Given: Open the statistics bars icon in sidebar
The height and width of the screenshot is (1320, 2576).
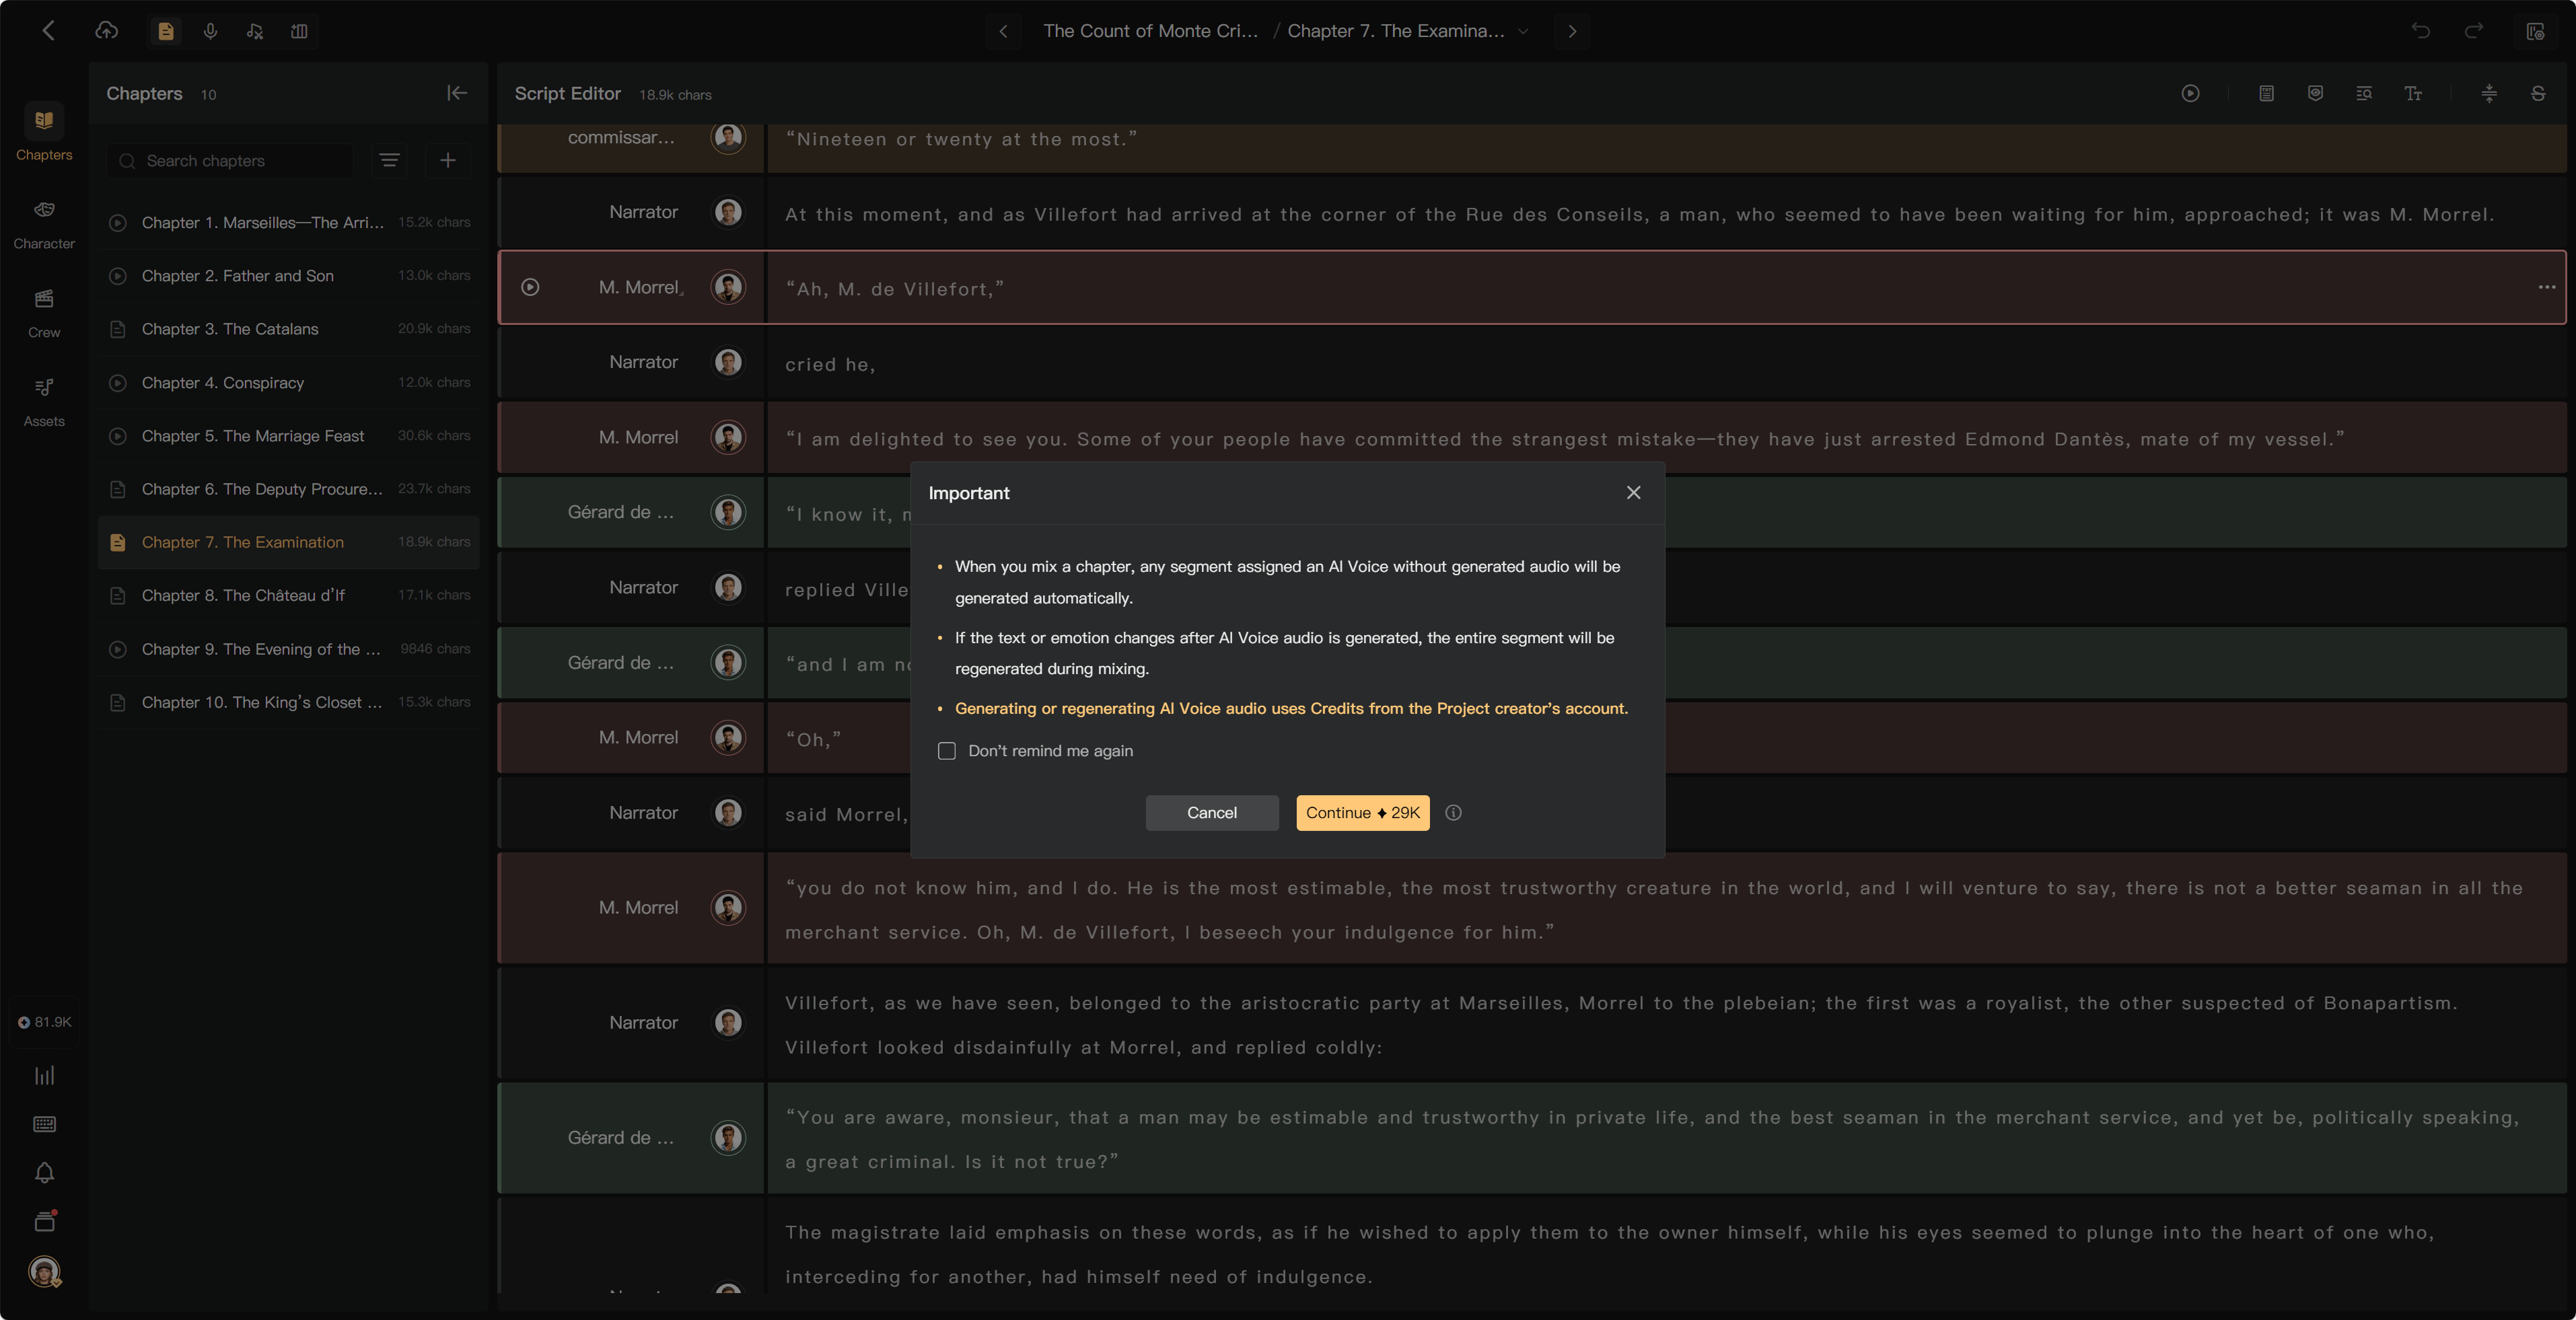Looking at the screenshot, I should click(x=44, y=1075).
